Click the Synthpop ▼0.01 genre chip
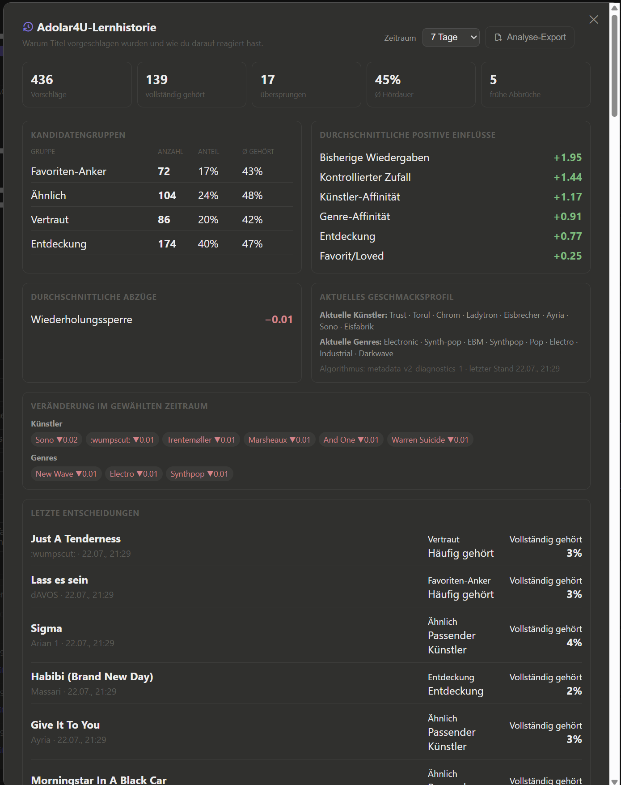This screenshot has width=621, height=785. [x=199, y=474]
